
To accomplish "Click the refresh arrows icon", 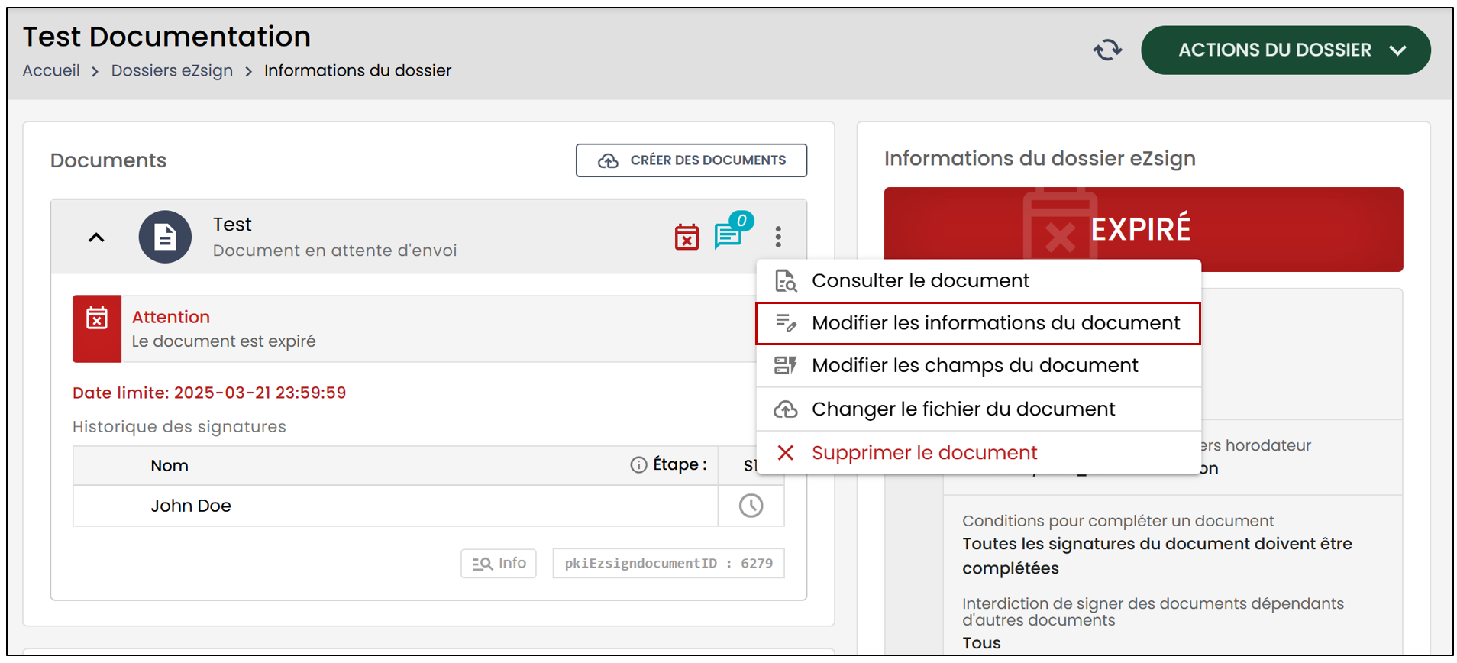I will click(x=1107, y=50).
